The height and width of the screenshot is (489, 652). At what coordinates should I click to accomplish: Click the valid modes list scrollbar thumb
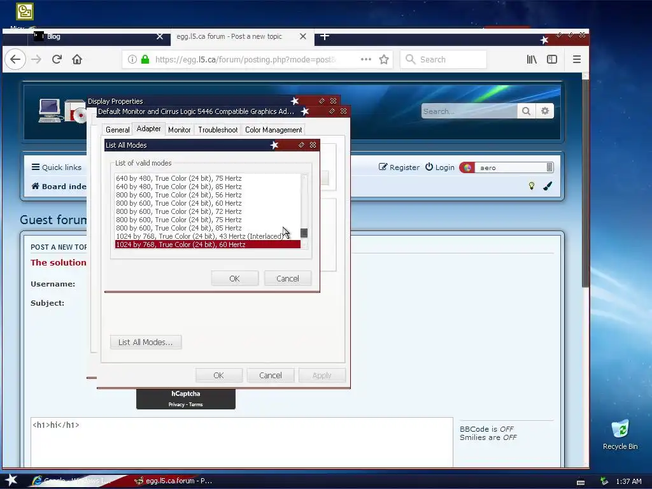click(x=304, y=233)
